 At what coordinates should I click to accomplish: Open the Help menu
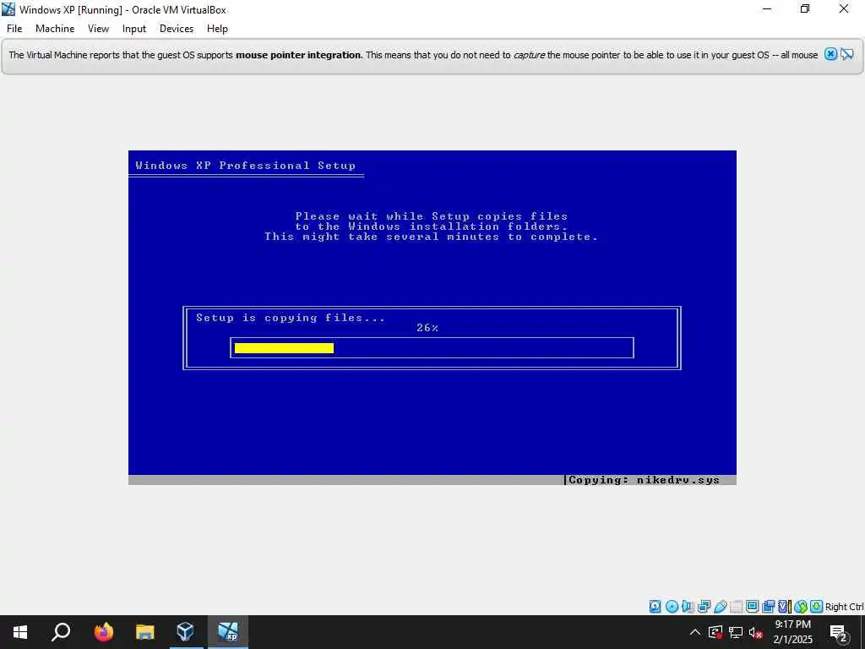217,29
